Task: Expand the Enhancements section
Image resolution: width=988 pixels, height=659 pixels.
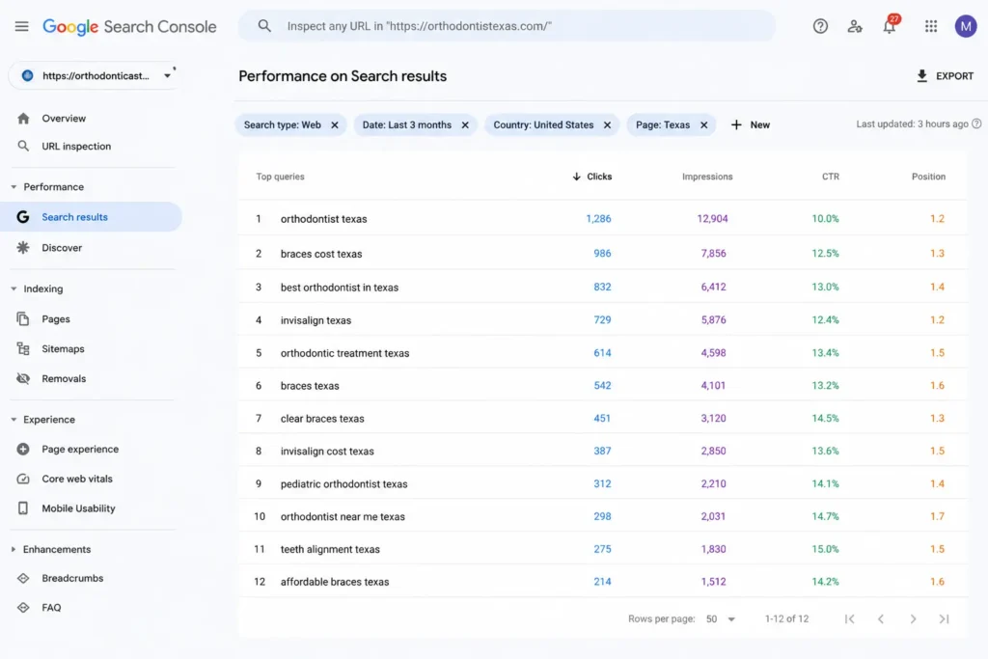Action: point(14,549)
